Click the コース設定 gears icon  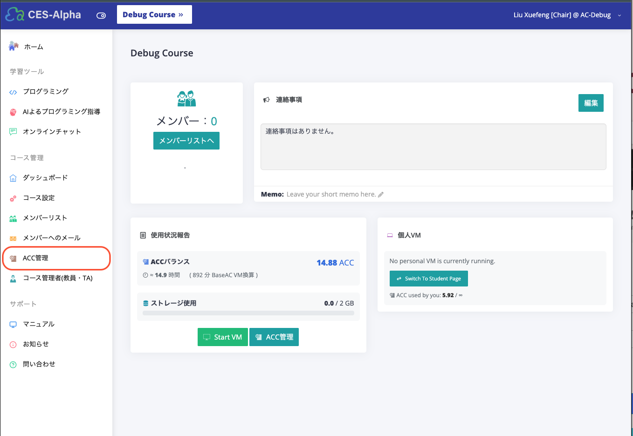pyautogui.click(x=13, y=198)
